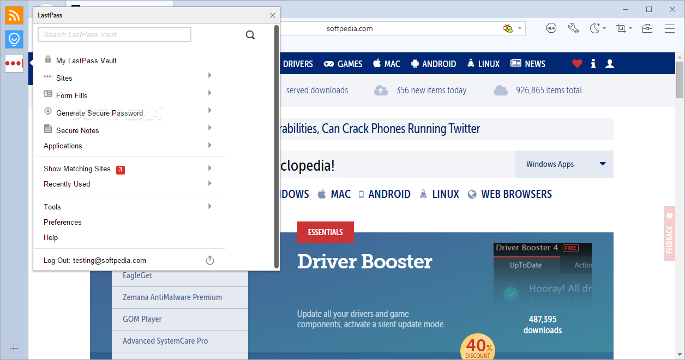
Task: Click the 40% discount badge
Action: pos(478,347)
